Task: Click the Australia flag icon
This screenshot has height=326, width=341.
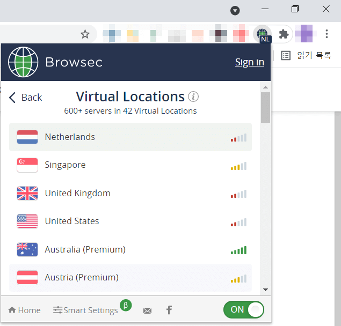Action: pyautogui.click(x=27, y=249)
